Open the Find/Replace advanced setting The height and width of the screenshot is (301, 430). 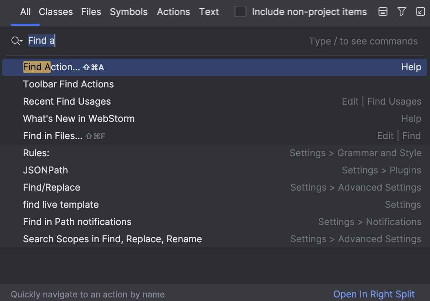tap(51, 187)
